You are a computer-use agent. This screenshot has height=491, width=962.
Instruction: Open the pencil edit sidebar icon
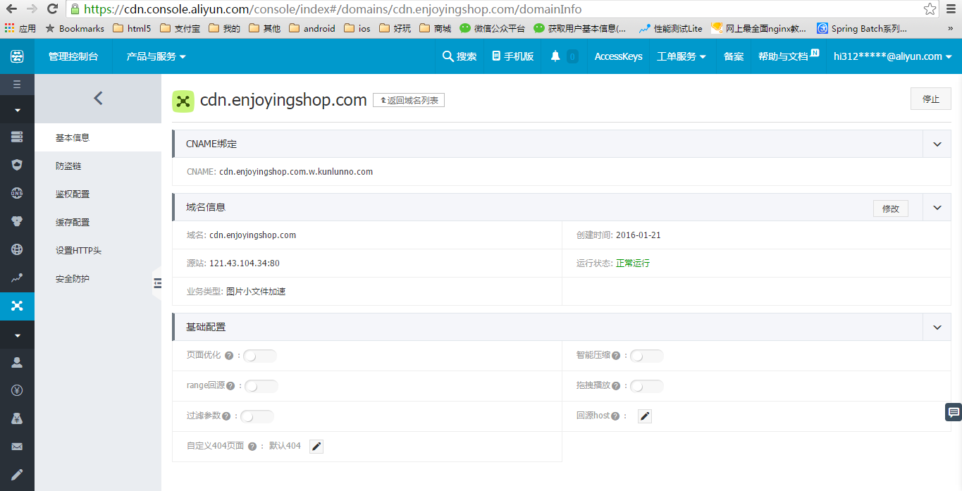[17, 474]
